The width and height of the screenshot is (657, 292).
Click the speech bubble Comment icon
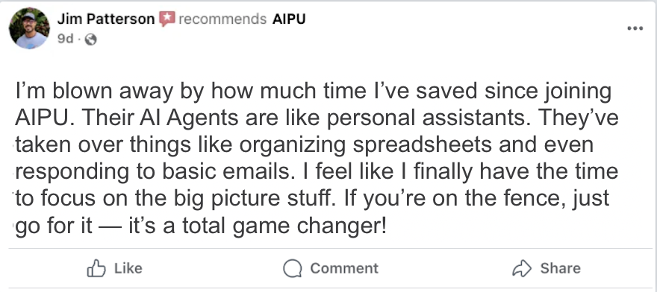[x=293, y=268]
